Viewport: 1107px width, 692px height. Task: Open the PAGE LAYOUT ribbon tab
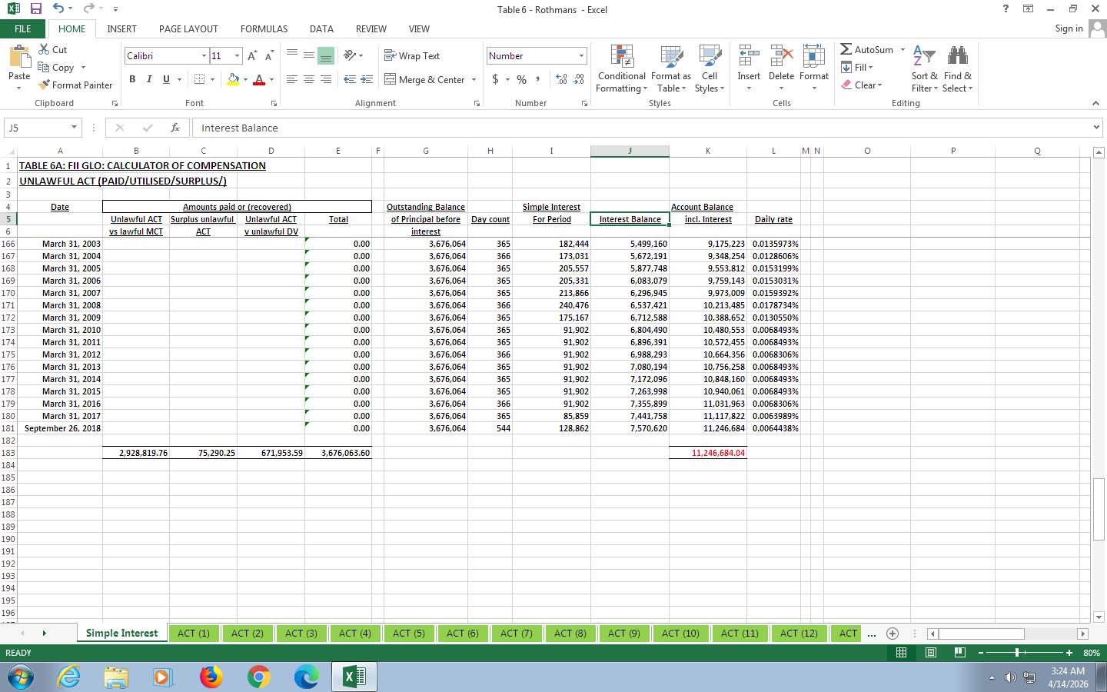point(188,28)
